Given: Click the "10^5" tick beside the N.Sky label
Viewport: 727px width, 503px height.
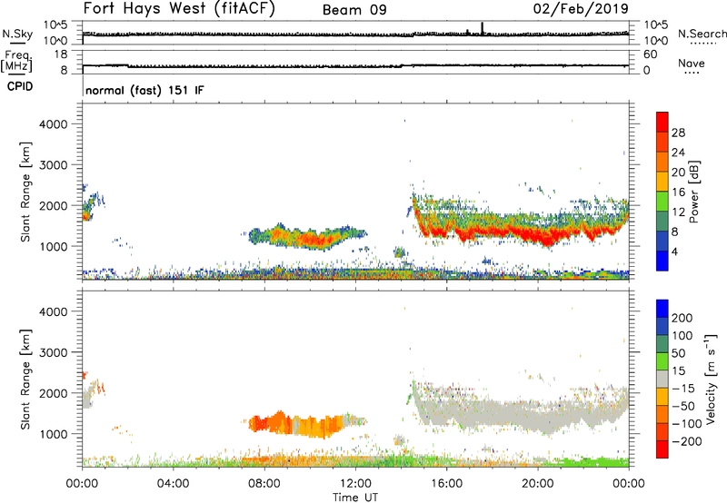Looking at the screenshot, I should point(55,25).
